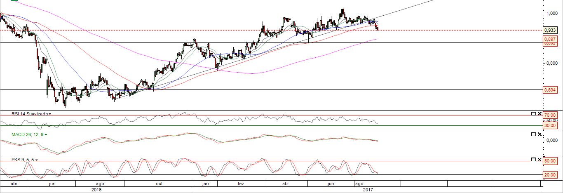Maximize the PKS 9; 5; 5 panel
Image resolution: width=563 pixels, height=193 pixels.
533,159
